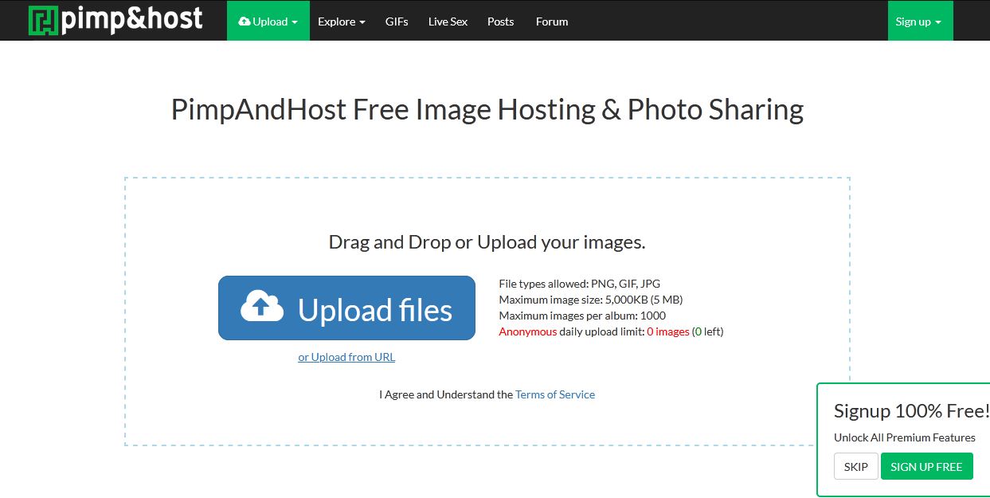Viewport: 990px width, 498px height.
Task: Click 'Signup 100% Free!' popup heading
Action: 911,411
